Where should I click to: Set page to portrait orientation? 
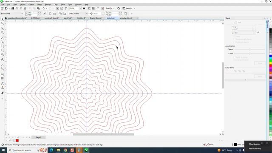(50, 14)
